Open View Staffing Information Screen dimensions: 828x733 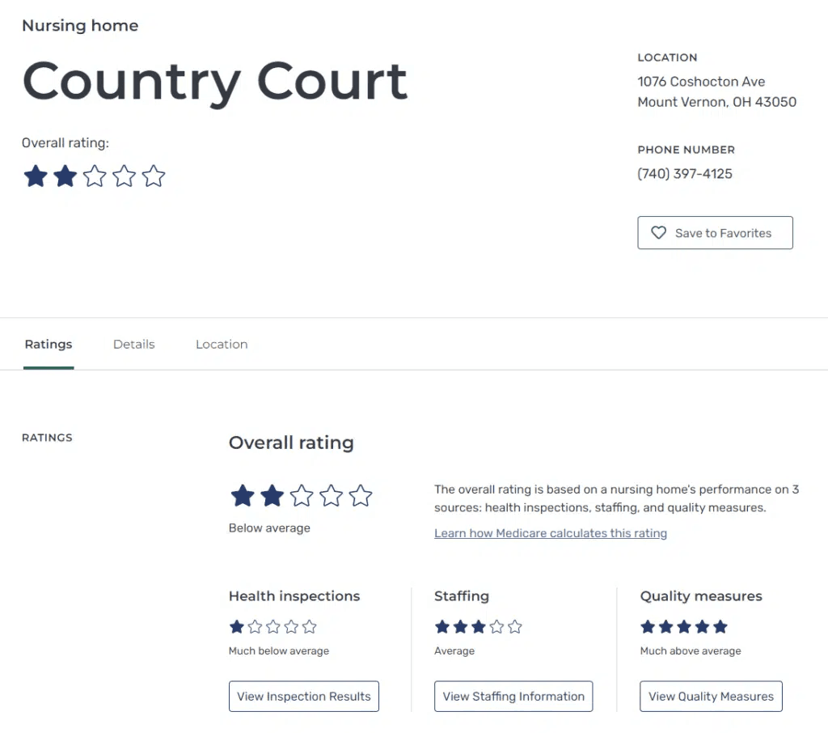(513, 697)
